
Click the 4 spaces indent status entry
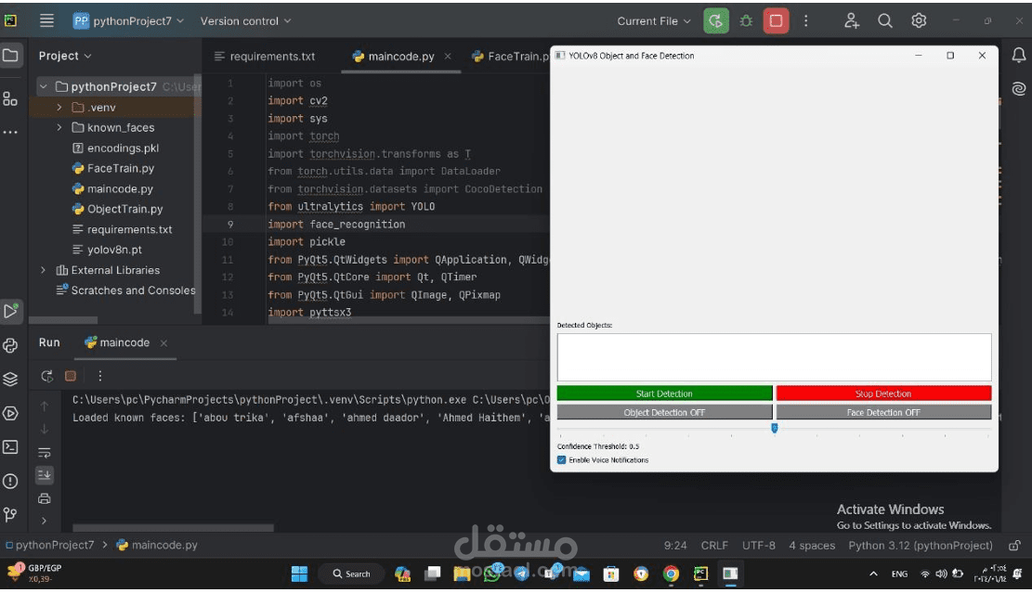point(812,545)
